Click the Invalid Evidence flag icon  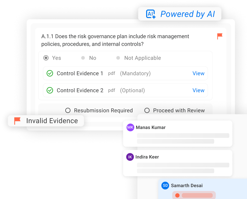pos(17,121)
